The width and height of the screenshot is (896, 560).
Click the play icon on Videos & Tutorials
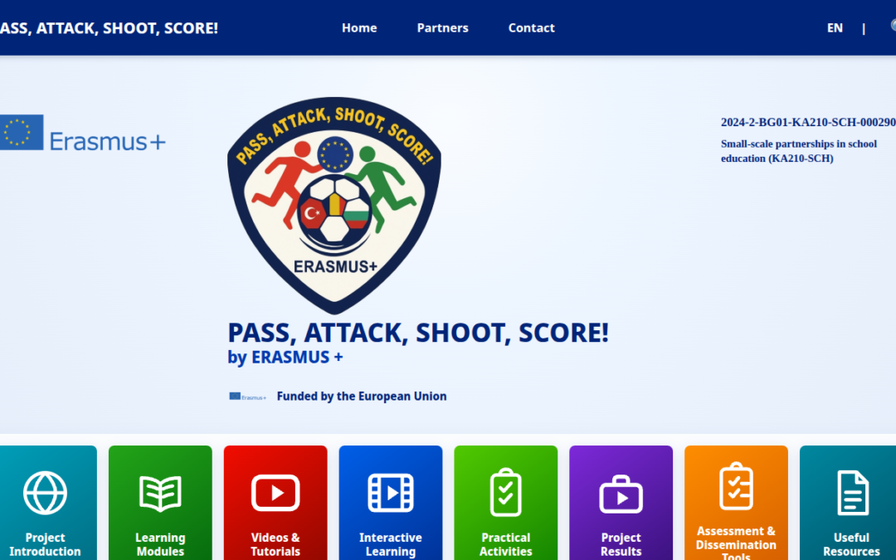tap(275, 493)
